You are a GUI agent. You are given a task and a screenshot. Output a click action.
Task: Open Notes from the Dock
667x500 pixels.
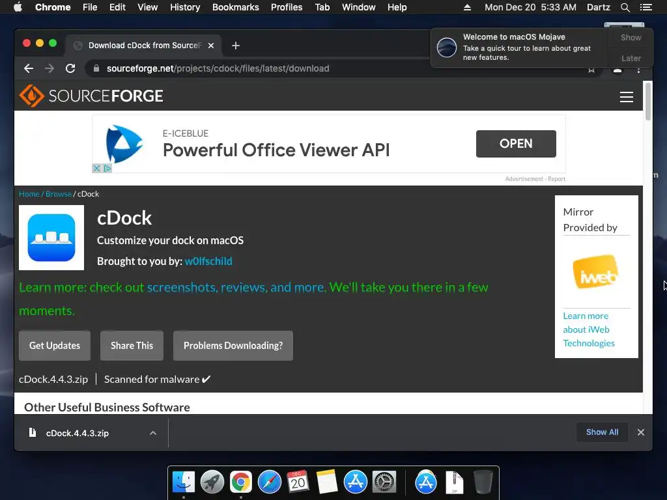coord(327,482)
